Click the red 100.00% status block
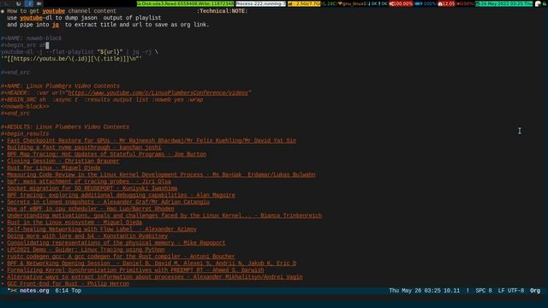Screen dimensions: 548x308 402,3
